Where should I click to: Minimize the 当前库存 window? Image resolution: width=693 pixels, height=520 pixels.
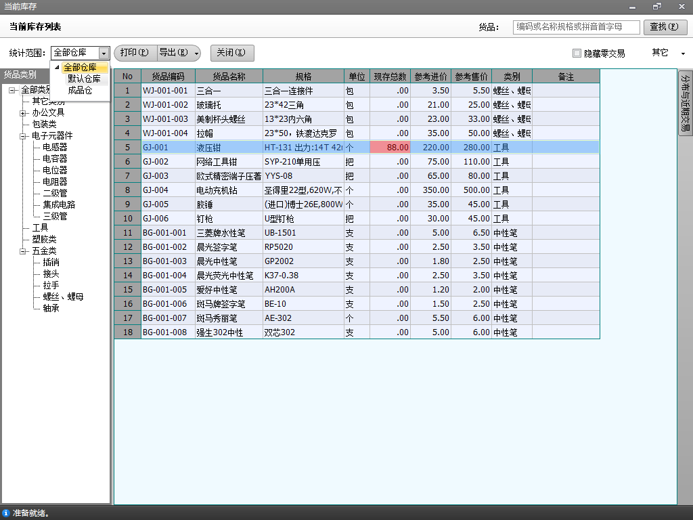pyautogui.click(x=632, y=6)
